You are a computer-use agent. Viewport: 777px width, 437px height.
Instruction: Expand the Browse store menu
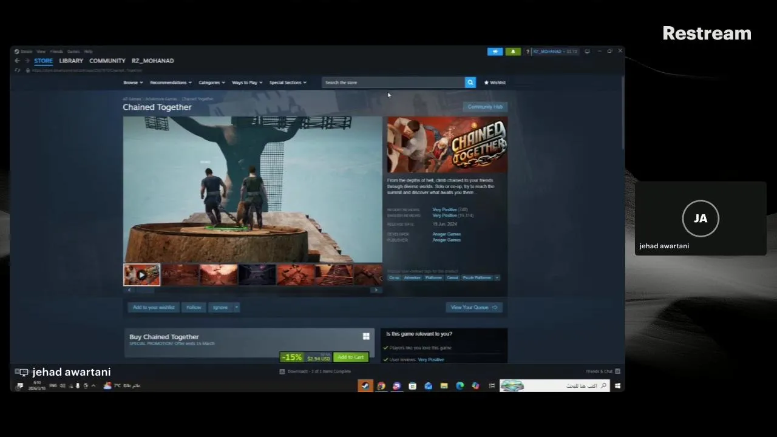click(133, 83)
